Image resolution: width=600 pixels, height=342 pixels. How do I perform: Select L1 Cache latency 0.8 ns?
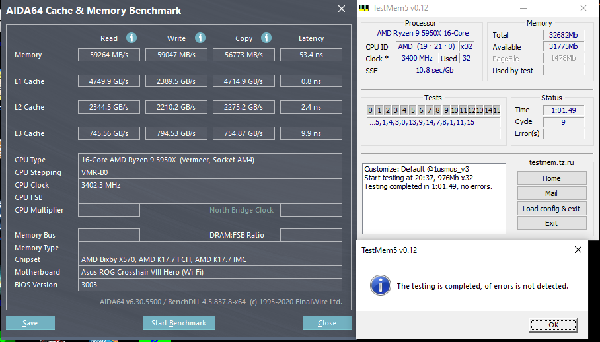tap(311, 81)
